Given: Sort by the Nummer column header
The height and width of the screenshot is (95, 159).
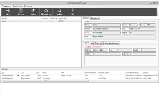Looking at the screenshot, I should (44, 18).
